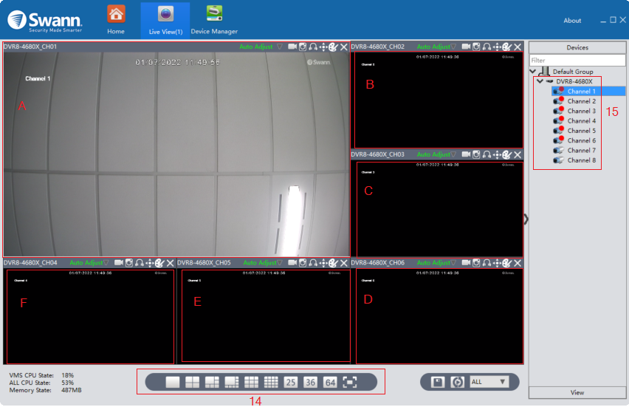Open PTZ direction control for CH04
629x407 pixels.
point(150,263)
